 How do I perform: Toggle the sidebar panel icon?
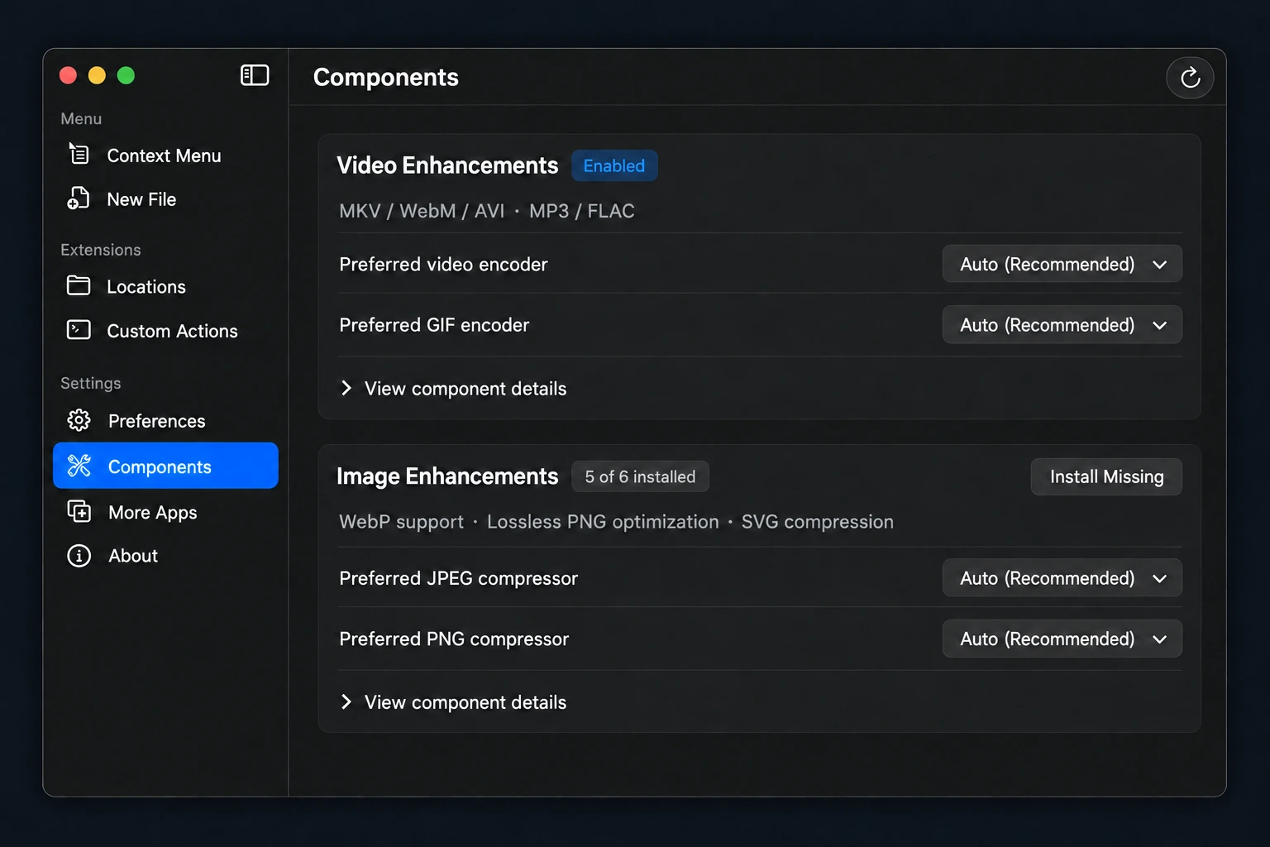tap(255, 75)
